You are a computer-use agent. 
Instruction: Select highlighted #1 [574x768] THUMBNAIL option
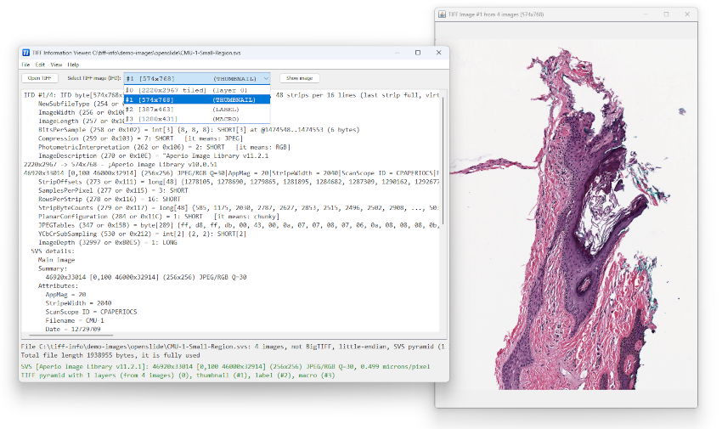tap(196, 99)
